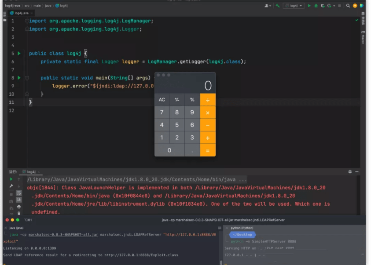This screenshot has height=265, width=371.
Task: Open Run panel gear settings
Action: point(350,172)
